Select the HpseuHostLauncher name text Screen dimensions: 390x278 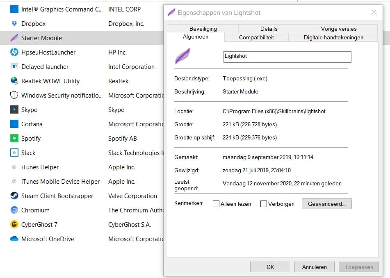point(48,52)
